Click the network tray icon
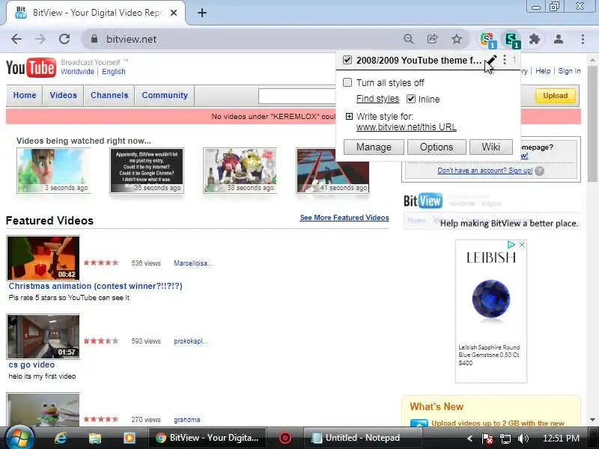The width and height of the screenshot is (599, 449). coord(505,439)
